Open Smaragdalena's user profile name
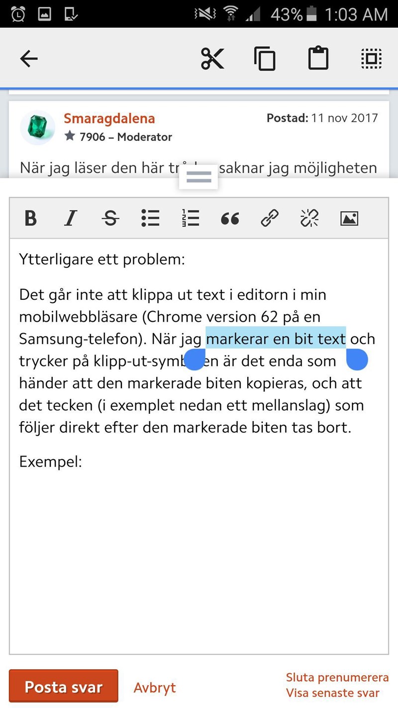Image resolution: width=398 pixels, height=708 pixels. click(x=109, y=118)
